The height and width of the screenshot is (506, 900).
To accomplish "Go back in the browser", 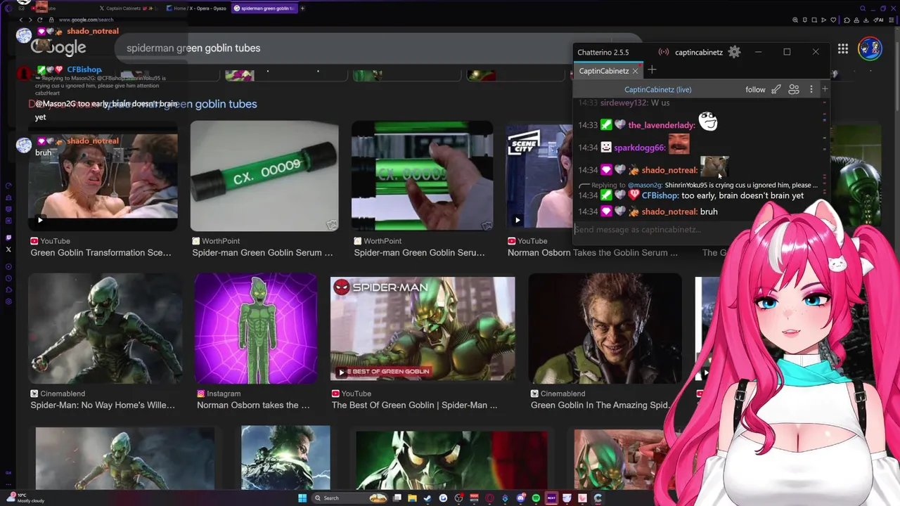I will pos(21,20).
